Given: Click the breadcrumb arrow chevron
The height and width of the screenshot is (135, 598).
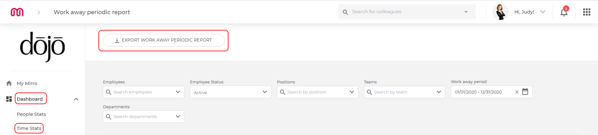Looking at the screenshot, I should click(39, 12).
